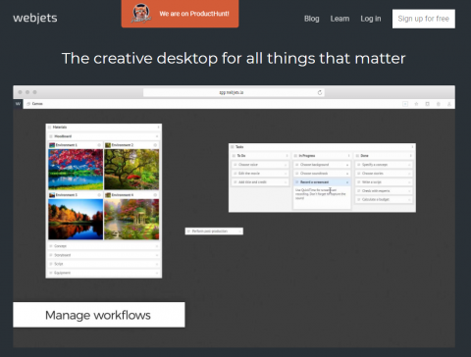Click the browser reload icon

pos(320,92)
